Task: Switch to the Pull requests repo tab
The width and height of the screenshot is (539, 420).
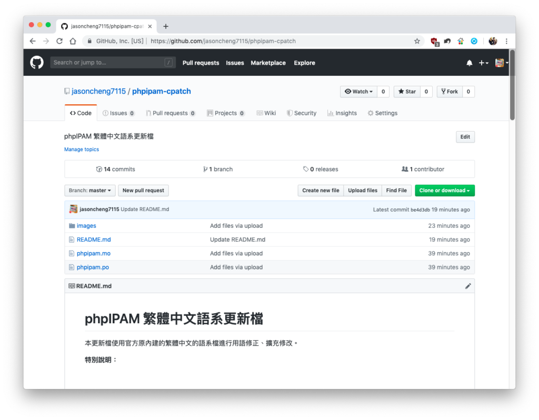Action: [x=171, y=113]
